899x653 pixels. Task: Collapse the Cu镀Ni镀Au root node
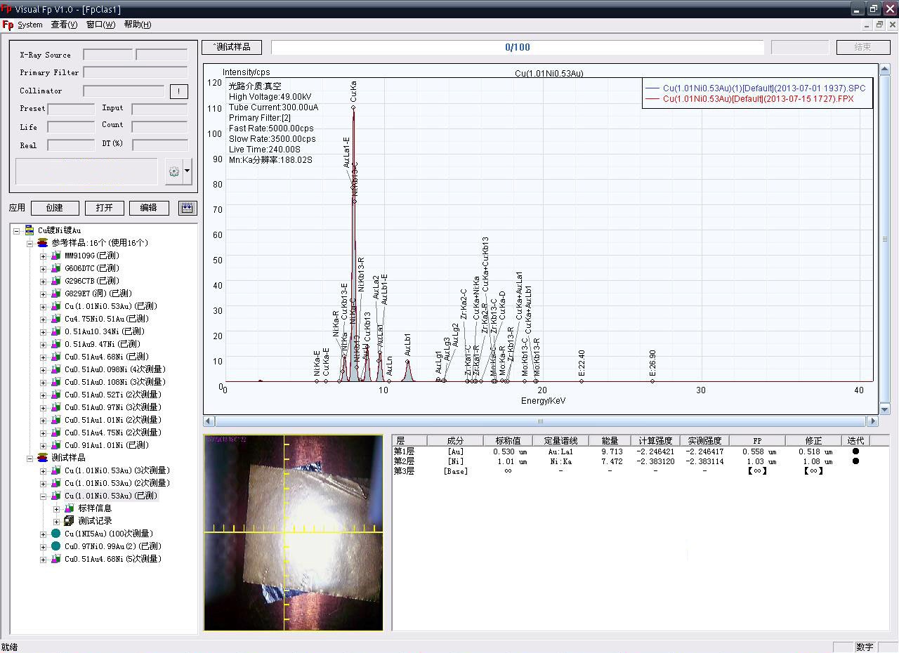pos(17,230)
